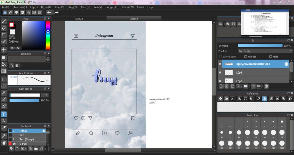Delete palette color with Bảng màu trash icon
The image size is (294, 155).
point(17,66)
